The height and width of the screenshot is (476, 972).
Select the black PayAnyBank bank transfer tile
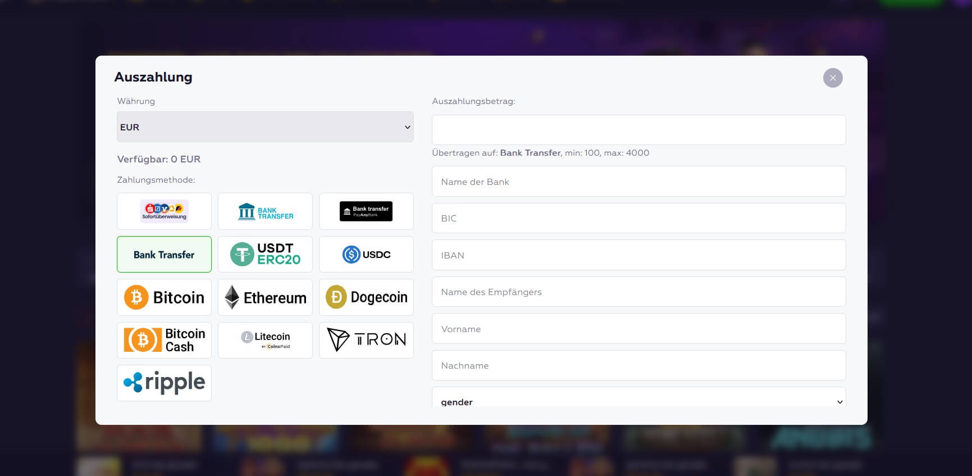tap(366, 211)
